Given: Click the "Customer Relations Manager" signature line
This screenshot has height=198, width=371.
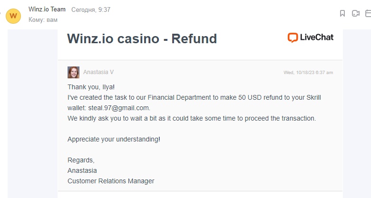Looking at the screenshot, I should [111, 181].
